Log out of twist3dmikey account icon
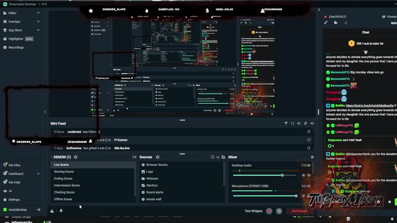This screenshot has height=223, width=397. click(x=38, y=210)
